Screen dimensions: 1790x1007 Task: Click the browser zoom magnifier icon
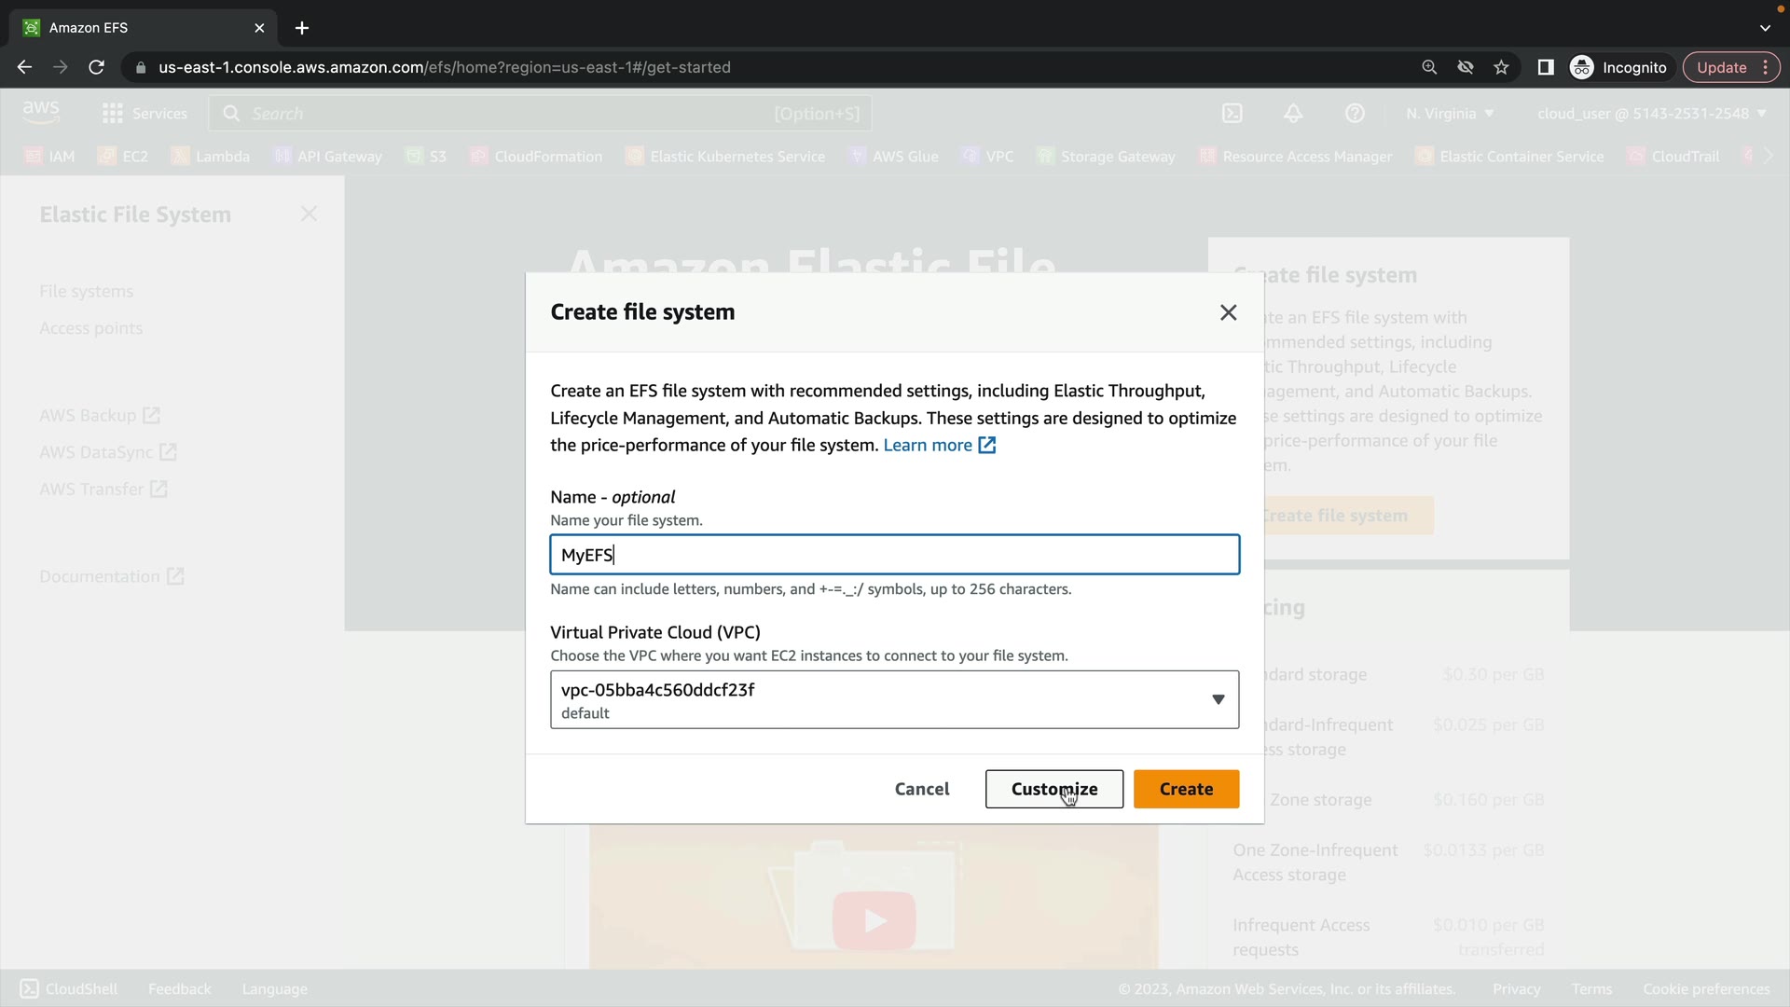click(x=1429, y=67)
